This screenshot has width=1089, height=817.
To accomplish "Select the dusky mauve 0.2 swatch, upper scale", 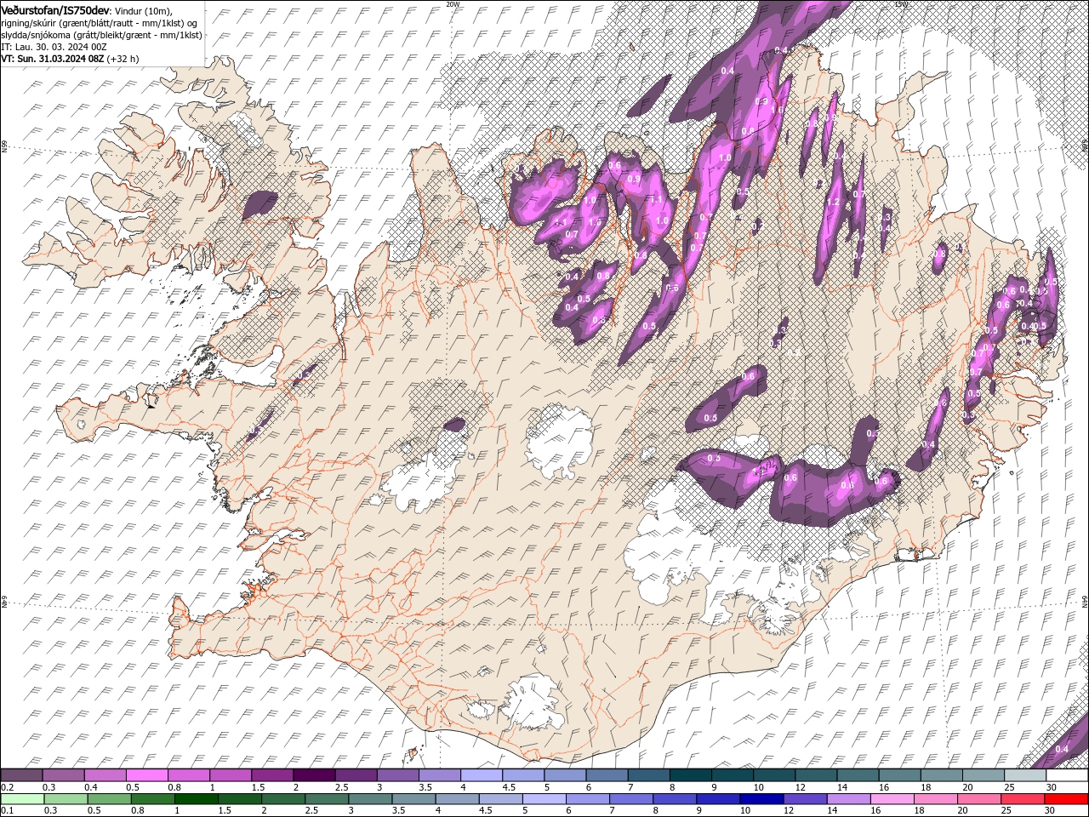I will click(22, 775).
